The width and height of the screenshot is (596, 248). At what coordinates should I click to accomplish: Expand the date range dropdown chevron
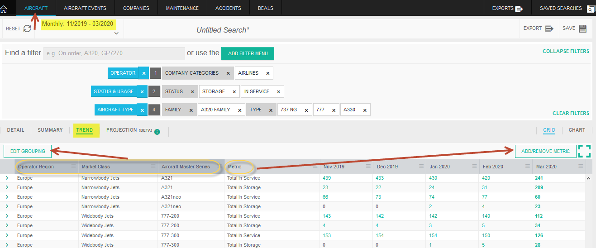click(x=116, y=33)
